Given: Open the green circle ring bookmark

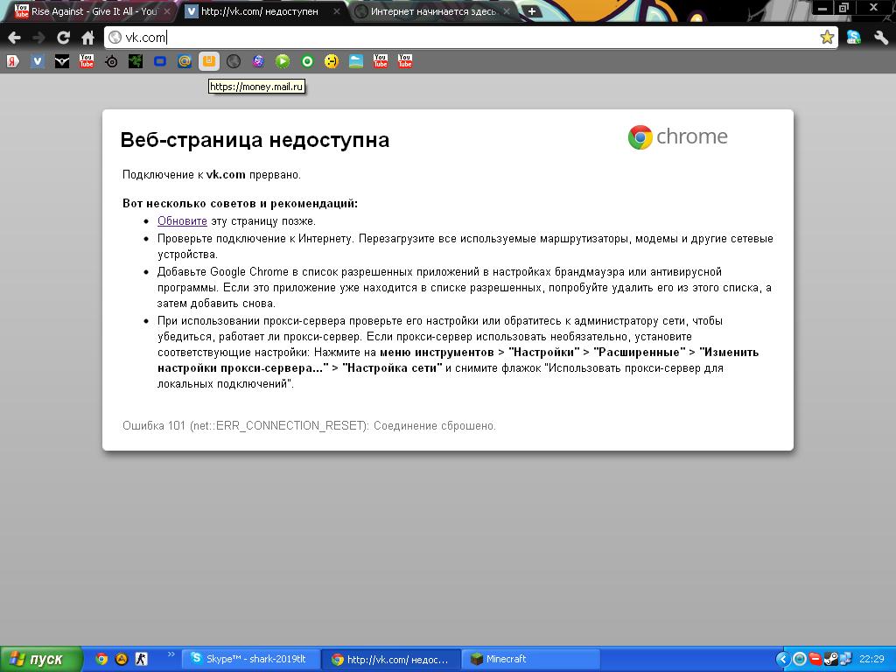Looking at the screenshot, I should point(307,61).
